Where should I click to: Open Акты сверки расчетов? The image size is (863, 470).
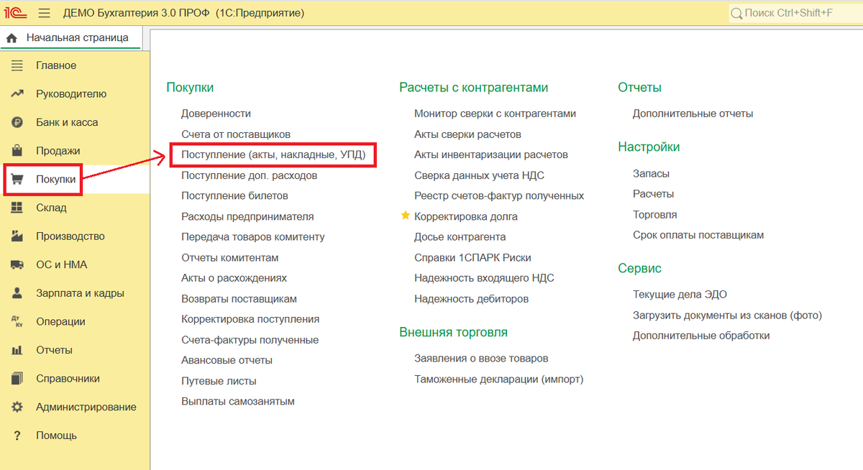(467, 134)
